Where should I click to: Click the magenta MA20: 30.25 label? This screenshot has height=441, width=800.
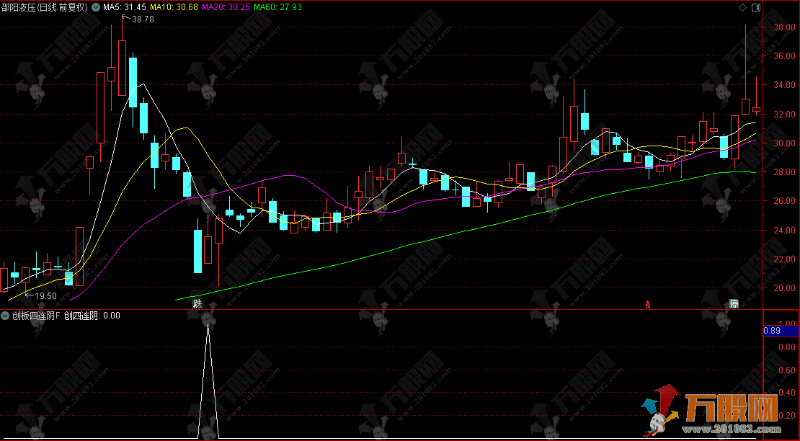point(226,7)
